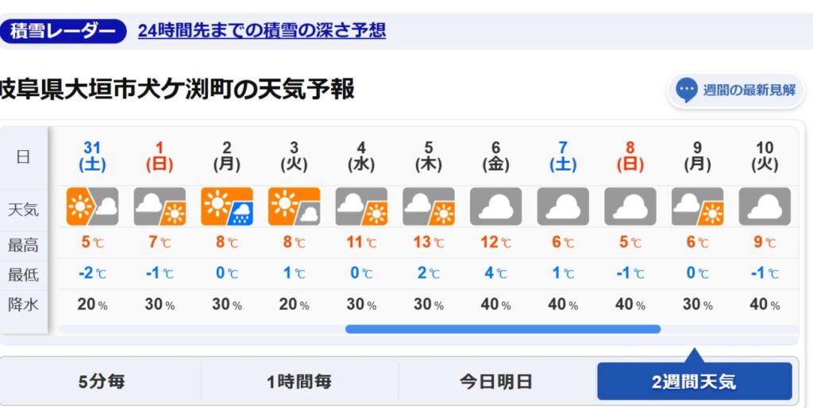Click the cloudy icon for Tuesday the 10th
Image resolution: width=813 pixels, height=408 pixels.
tap(765, 206)
